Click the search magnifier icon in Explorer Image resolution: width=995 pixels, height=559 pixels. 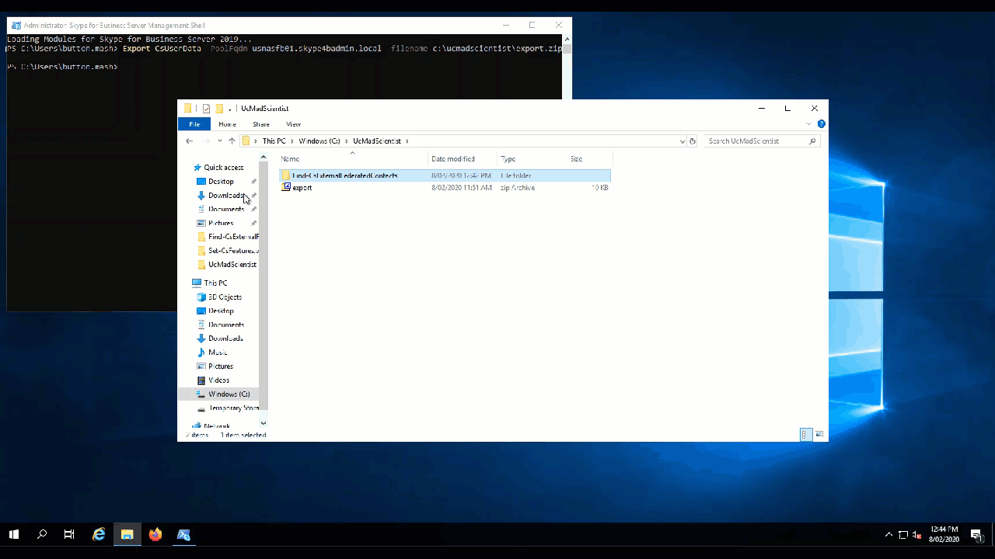812,141
